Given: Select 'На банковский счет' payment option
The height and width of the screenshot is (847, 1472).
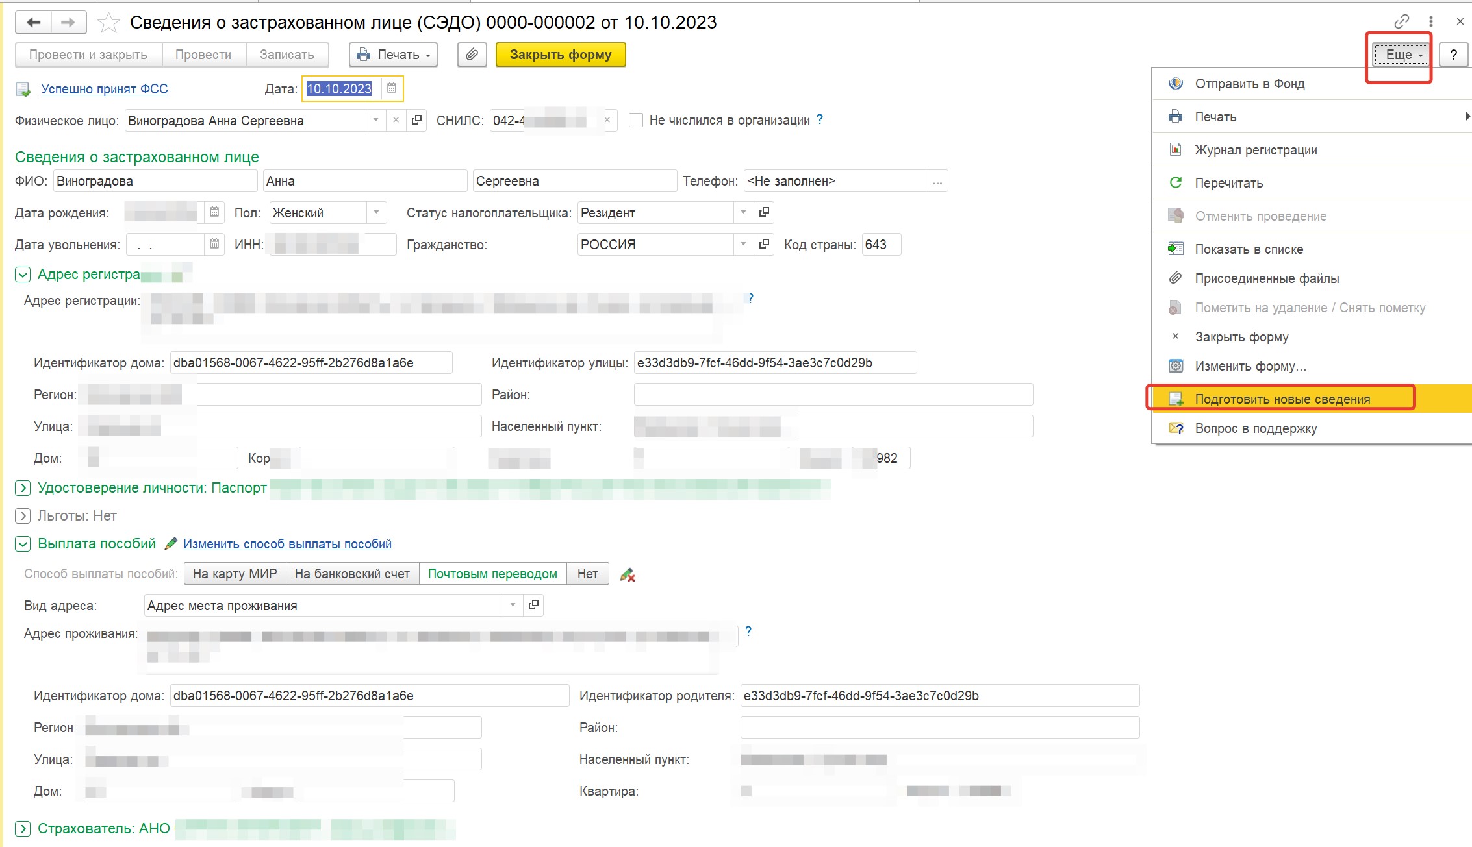Looking at the screenshot, I should 352,574.
